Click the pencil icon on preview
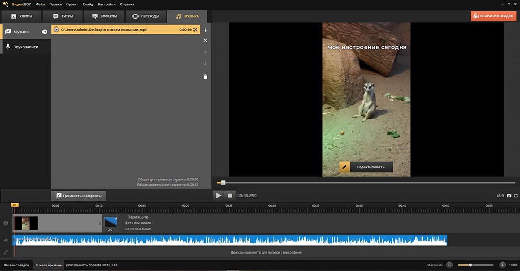The width and height of the screenshot is (520, 271). (x=344, y=167)
